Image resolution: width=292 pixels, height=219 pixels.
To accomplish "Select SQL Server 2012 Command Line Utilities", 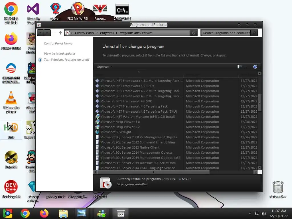I will tap(176, 142).
